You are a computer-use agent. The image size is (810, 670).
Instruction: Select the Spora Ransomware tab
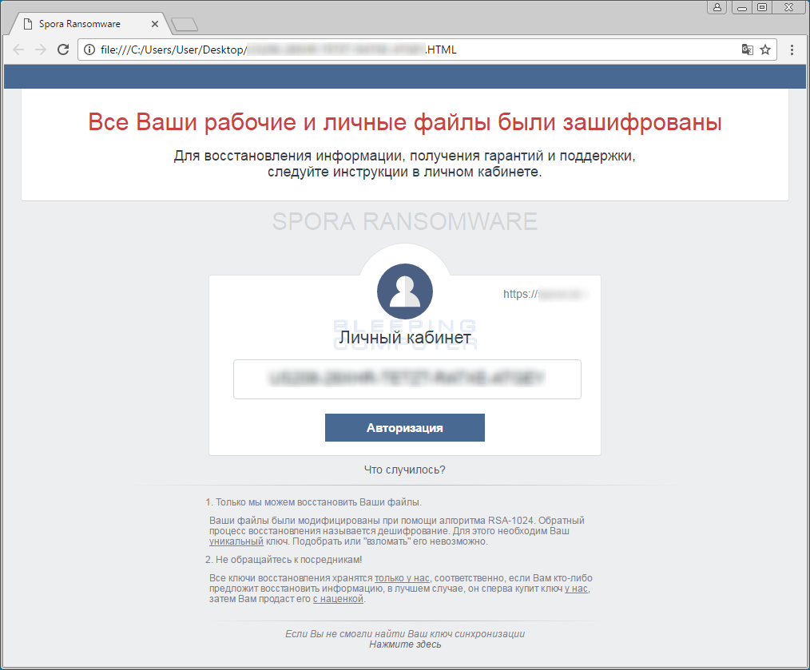(x=88, y=23)
